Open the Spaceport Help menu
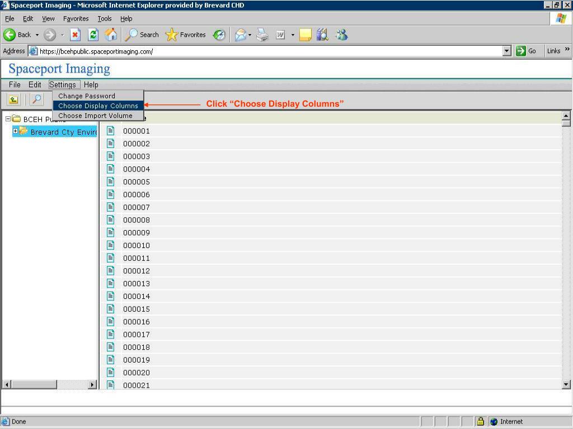This screenshot has width=573, height=429. 91,85
